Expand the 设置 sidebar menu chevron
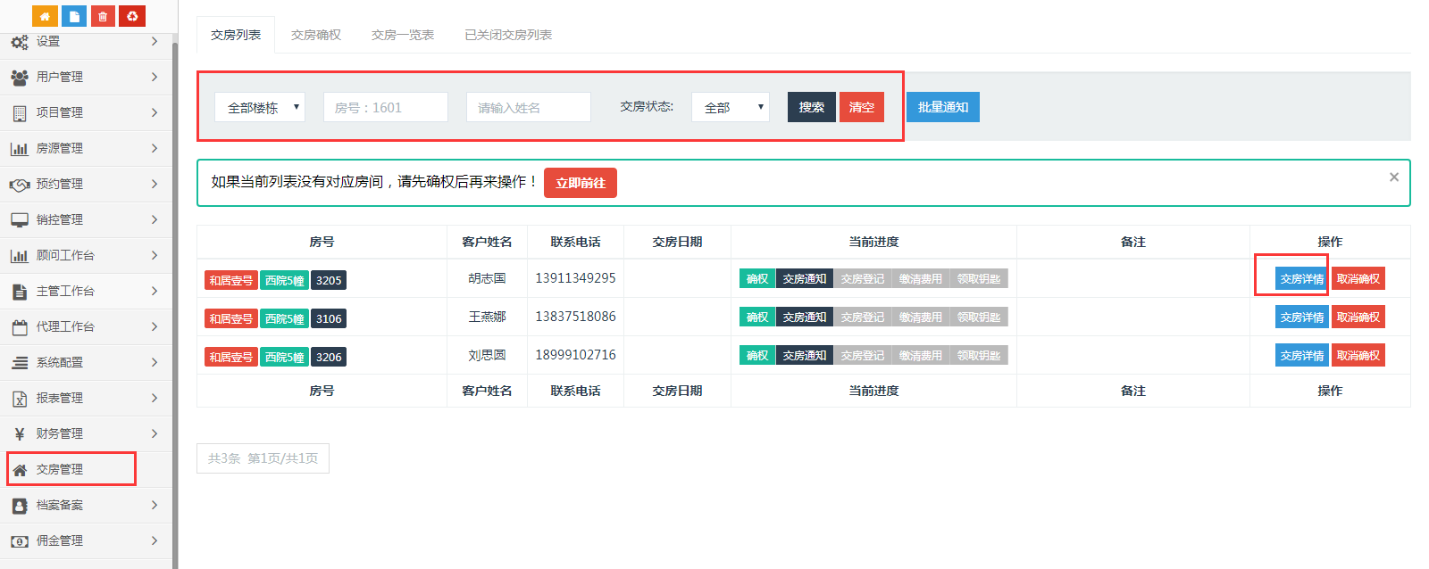Image resolution: width=1429 pixels, height=569 pixels. (x=155, y=41)
